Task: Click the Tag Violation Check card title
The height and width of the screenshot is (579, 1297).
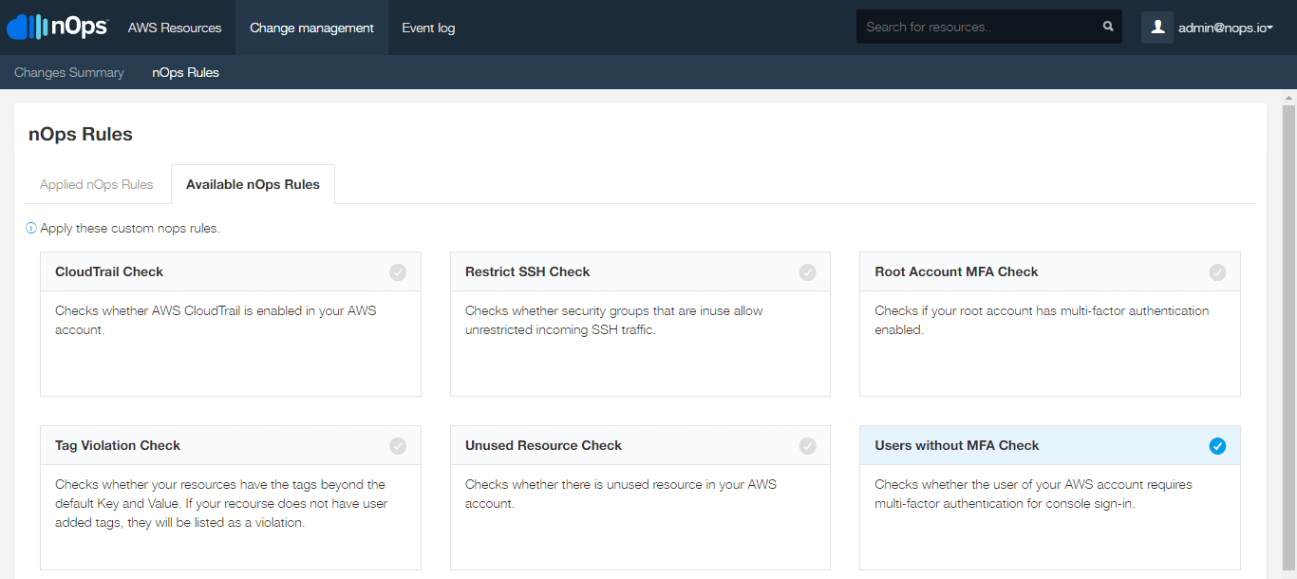Action: [118, 445]
